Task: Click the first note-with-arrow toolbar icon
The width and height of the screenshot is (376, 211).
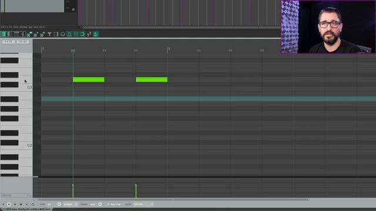Action: coord(29,34)
